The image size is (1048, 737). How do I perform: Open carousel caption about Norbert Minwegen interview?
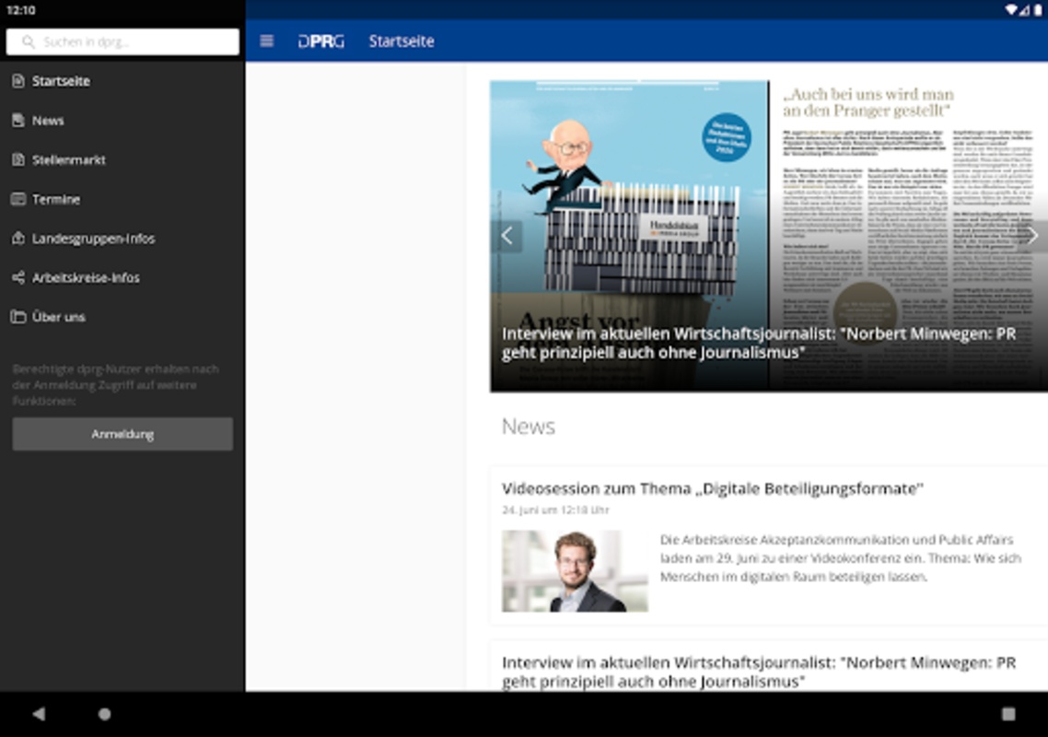(759, 343)
